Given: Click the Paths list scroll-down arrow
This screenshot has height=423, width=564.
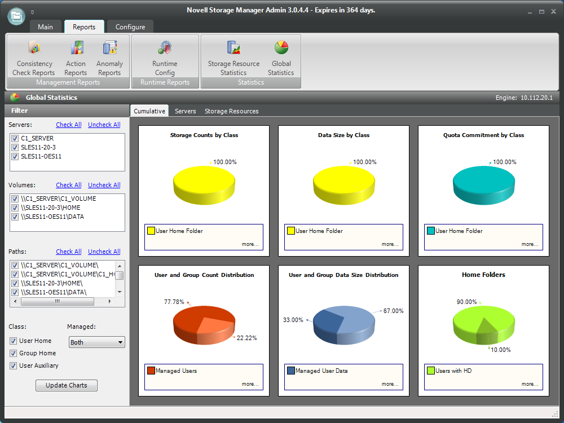Looking at the screenshot, I should point(120,292).
